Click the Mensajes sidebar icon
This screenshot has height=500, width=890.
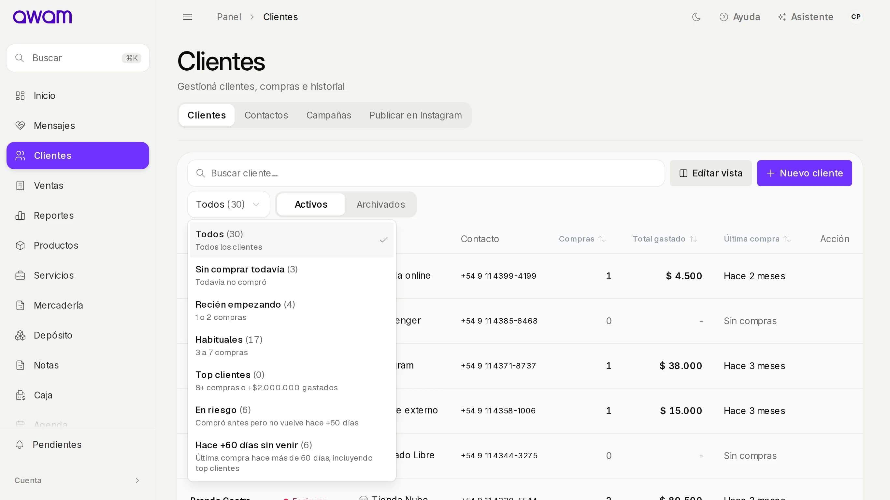tap(20, 126)
